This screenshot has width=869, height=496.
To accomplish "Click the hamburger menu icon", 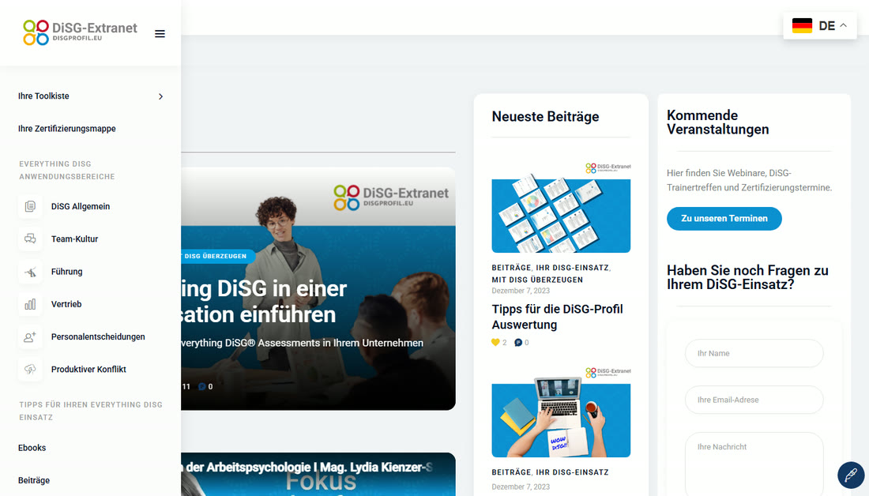I will [x=160, y=34].
